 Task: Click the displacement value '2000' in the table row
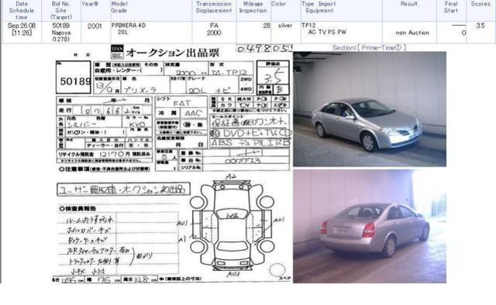point(214,33)
